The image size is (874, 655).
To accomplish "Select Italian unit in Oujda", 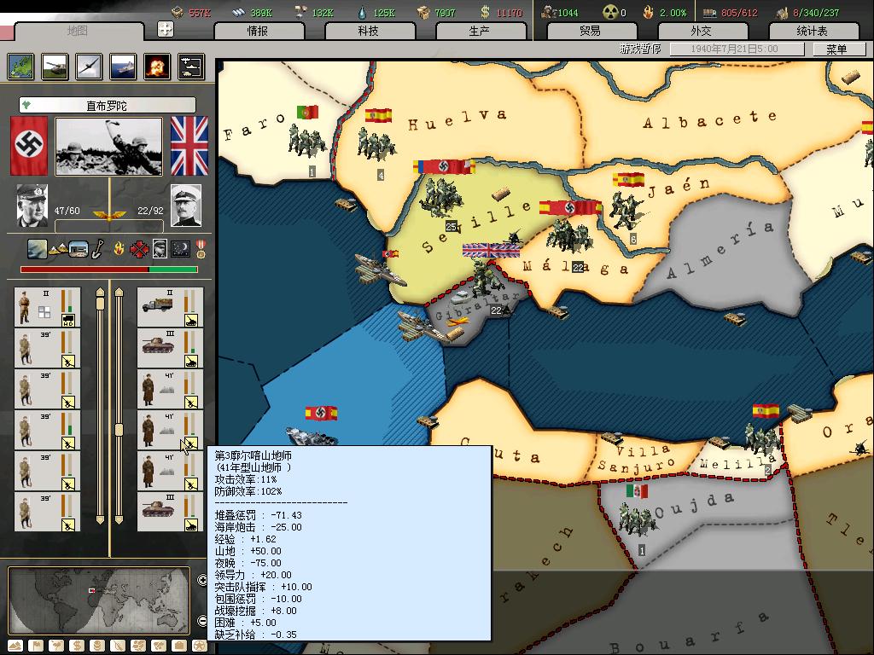I will tap(637, 519).
